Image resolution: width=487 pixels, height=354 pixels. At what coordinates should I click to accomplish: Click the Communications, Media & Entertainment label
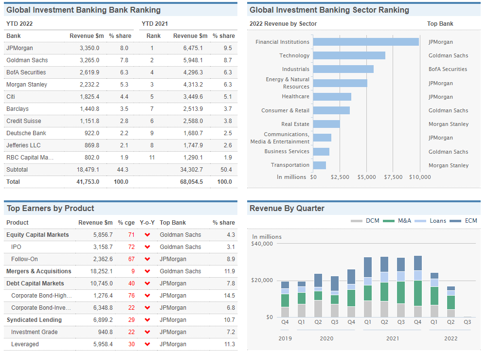click(280, 138)
